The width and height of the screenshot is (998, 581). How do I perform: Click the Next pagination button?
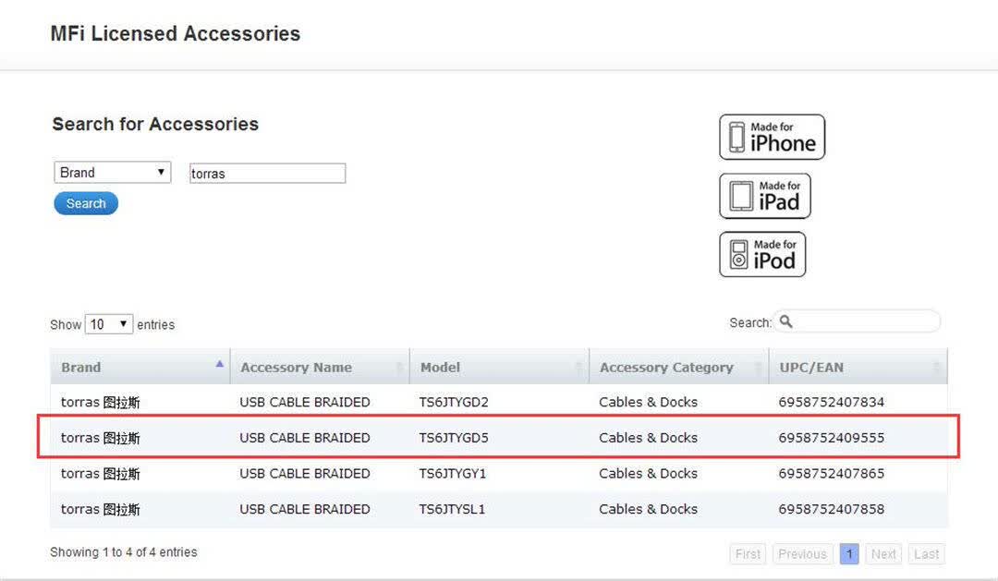click(883, 554)
